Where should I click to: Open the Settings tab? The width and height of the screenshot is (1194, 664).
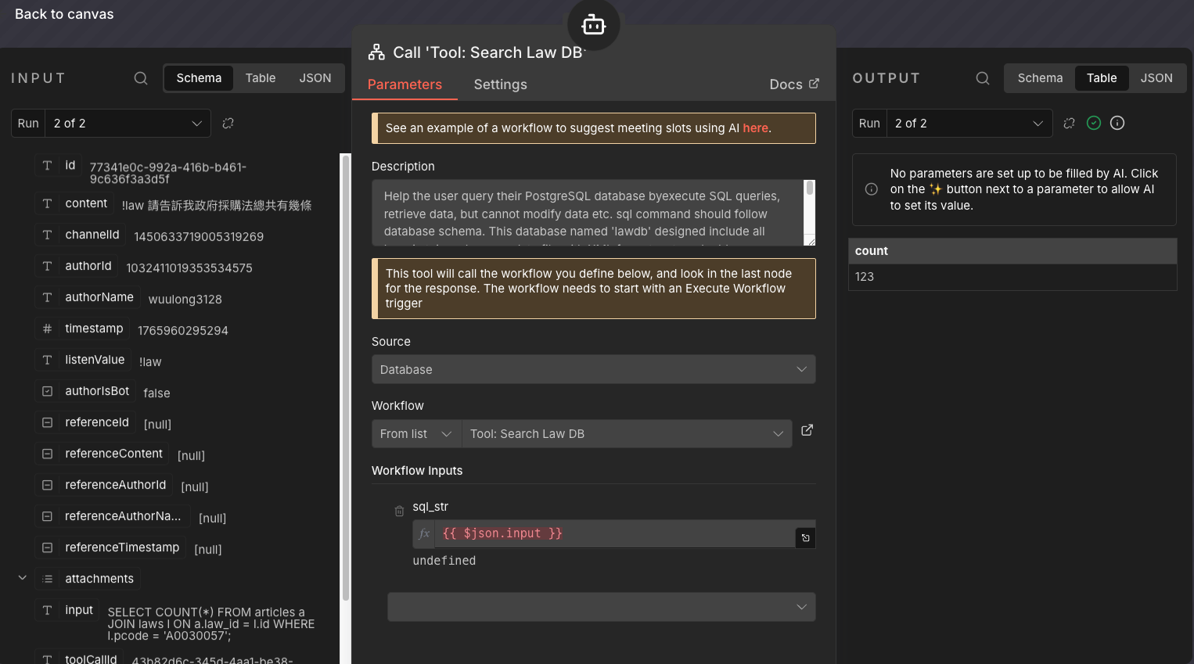(x=500, y=84)
